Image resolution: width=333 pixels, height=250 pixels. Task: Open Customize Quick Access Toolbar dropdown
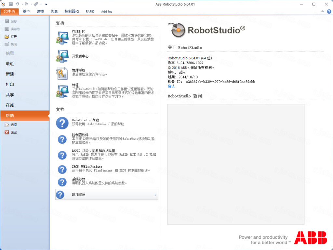(46, 4)
